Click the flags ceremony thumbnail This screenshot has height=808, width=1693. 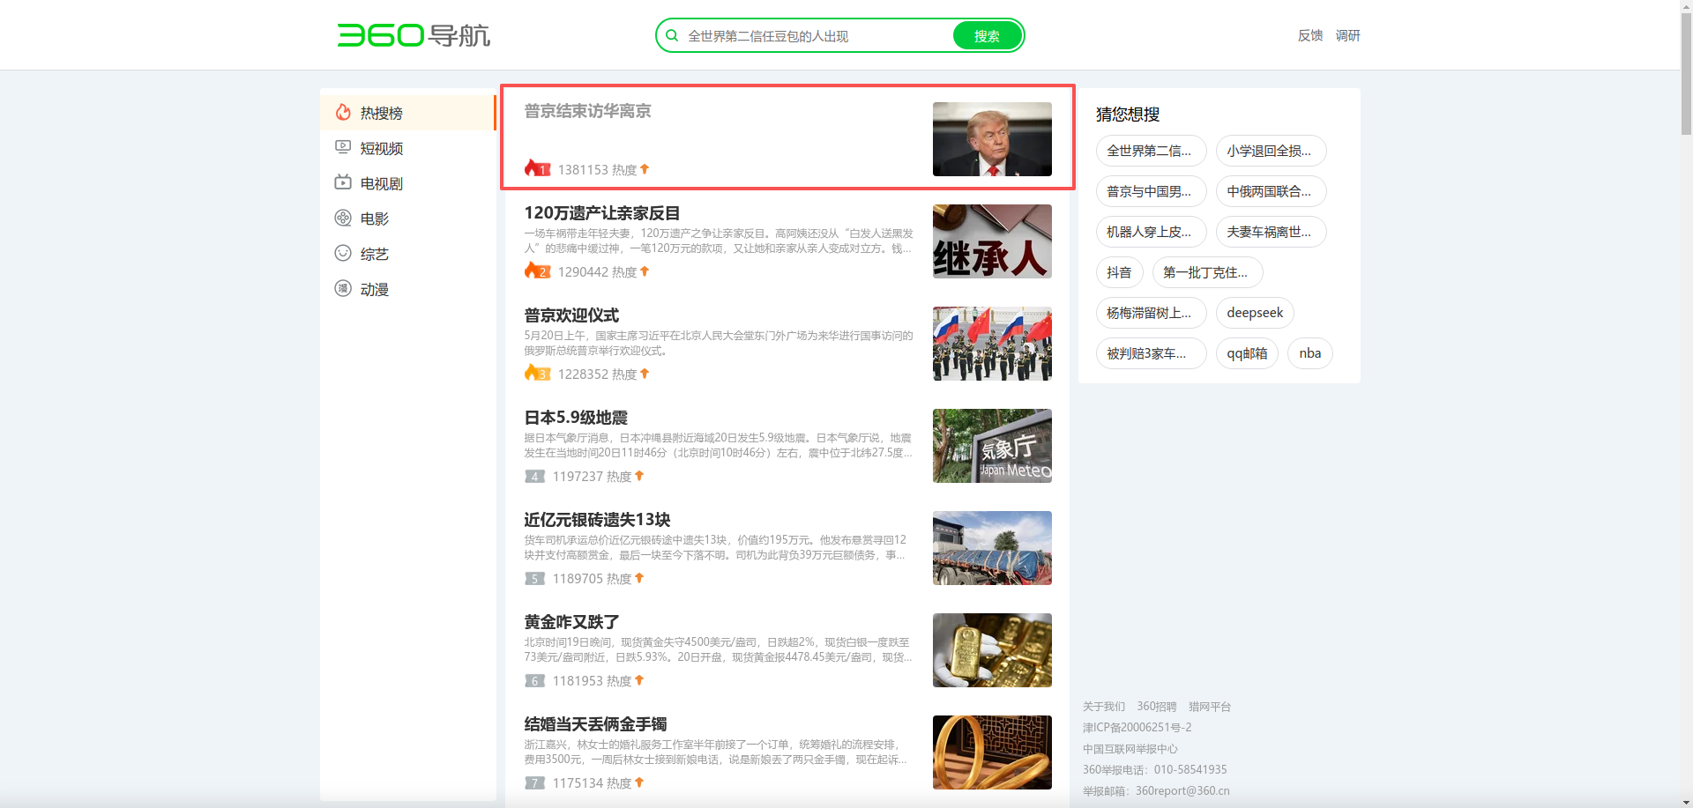coord(992,344)
